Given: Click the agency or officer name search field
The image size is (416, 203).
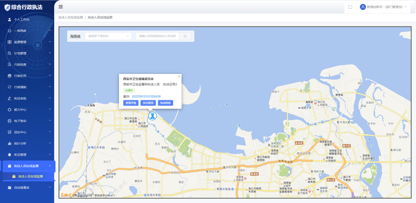Looking at the screenshot, I should [158, 36].
